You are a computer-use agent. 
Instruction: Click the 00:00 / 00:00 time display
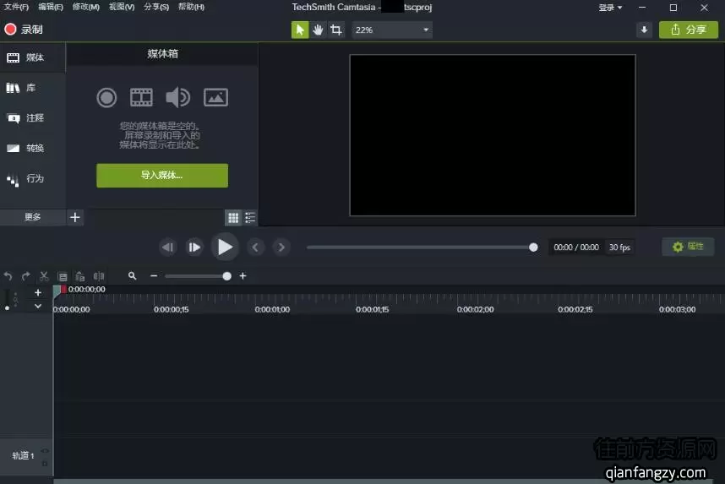[x=576, y=247]
